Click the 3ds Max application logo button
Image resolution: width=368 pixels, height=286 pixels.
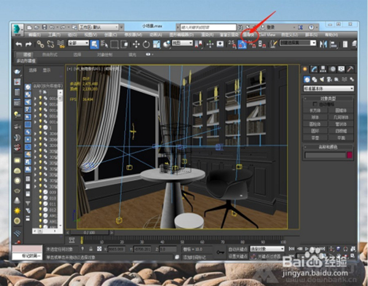coord(18,28)
